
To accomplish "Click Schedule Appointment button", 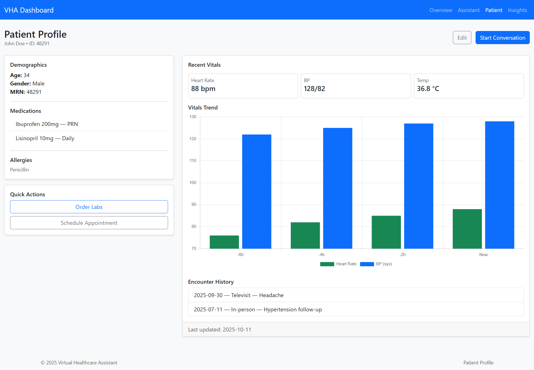I will (89, 223).
